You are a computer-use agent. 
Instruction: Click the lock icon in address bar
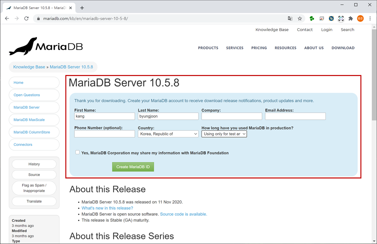click(38, 18)
